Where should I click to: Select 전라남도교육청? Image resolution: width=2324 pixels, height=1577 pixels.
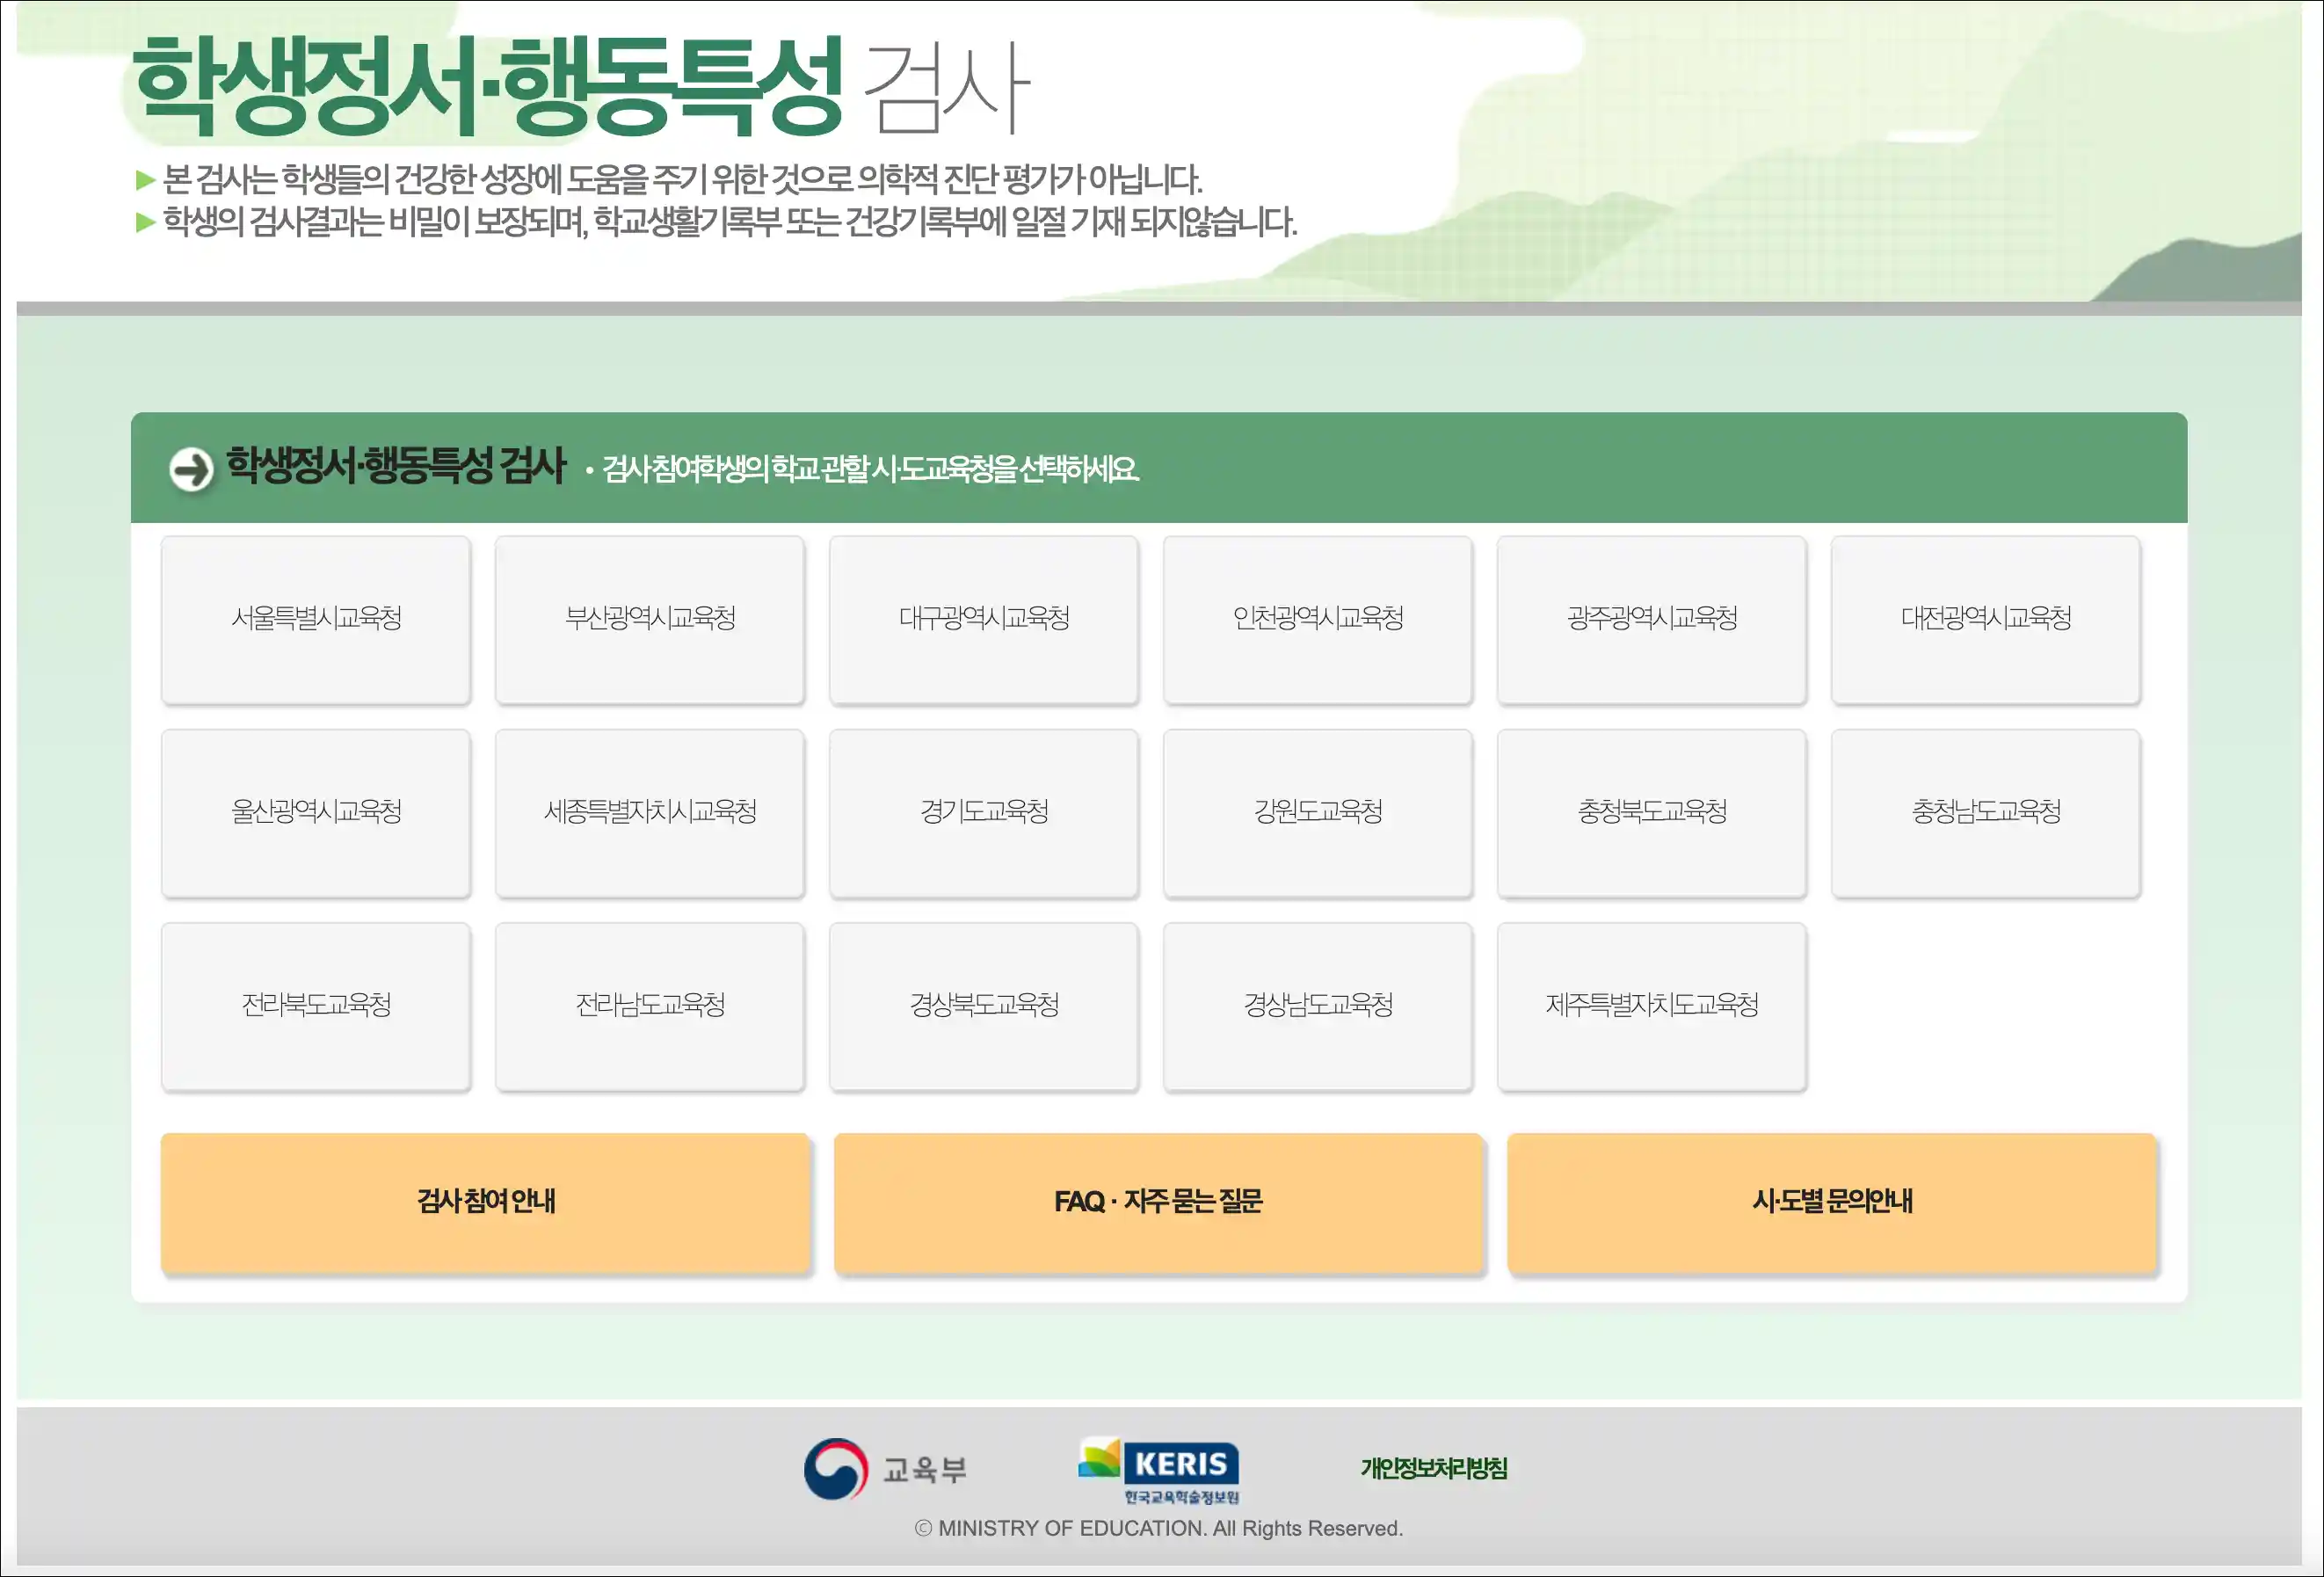point(650,1005)
